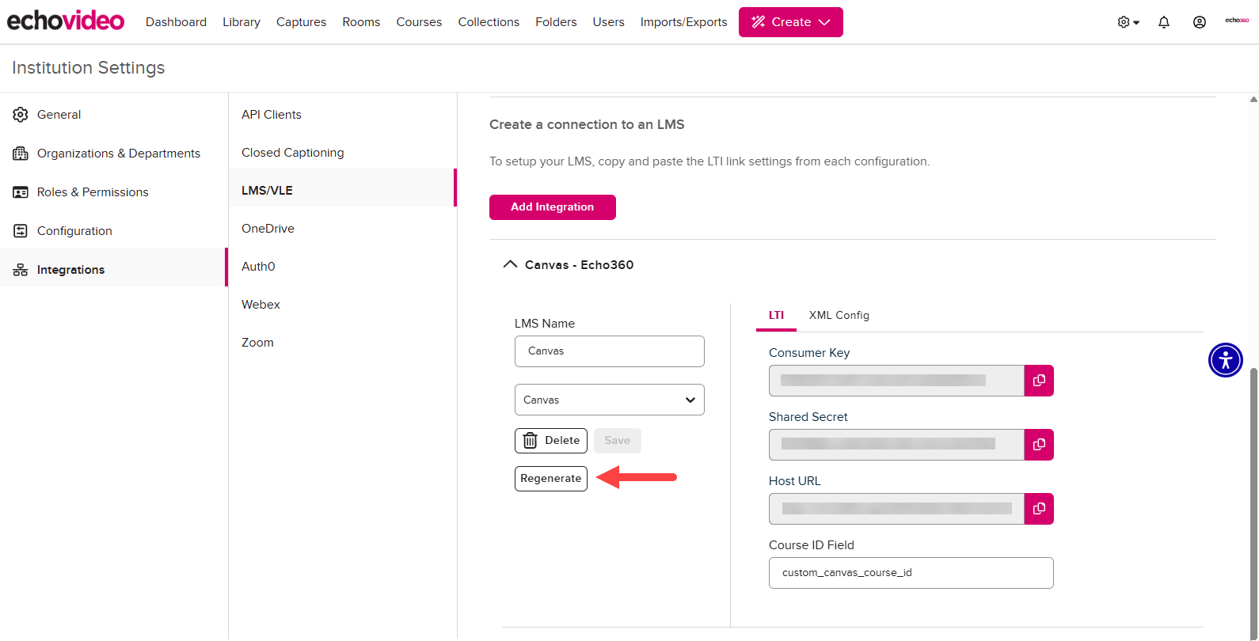The width and height of the screenshot is (1259, 641).
Task: Click the Regenerate button
Action: click(x=551, y=479)
